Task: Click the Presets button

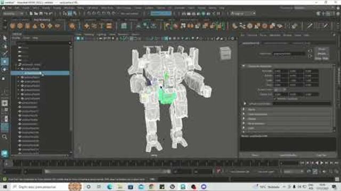Action: pyautogui.click(x=322, y=54)
